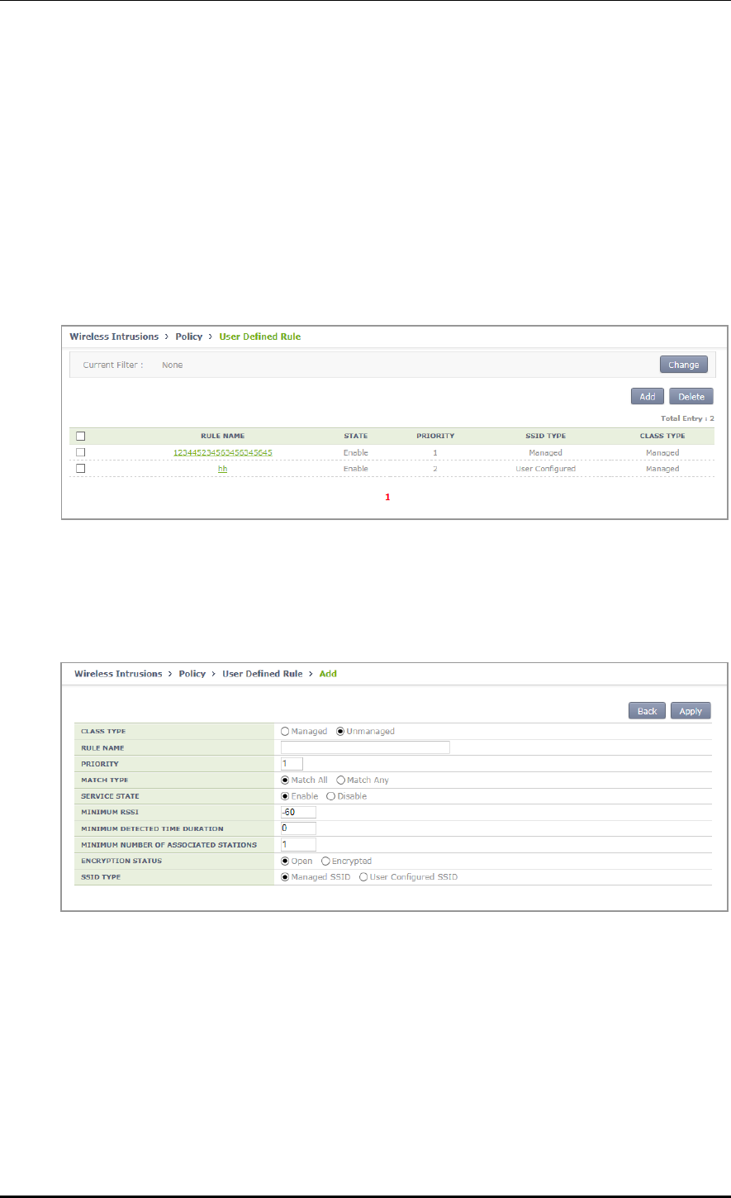Click 'Current Filter :' label
The image size is (731, 1198).
pyautogui.click(x=113, y=365)
